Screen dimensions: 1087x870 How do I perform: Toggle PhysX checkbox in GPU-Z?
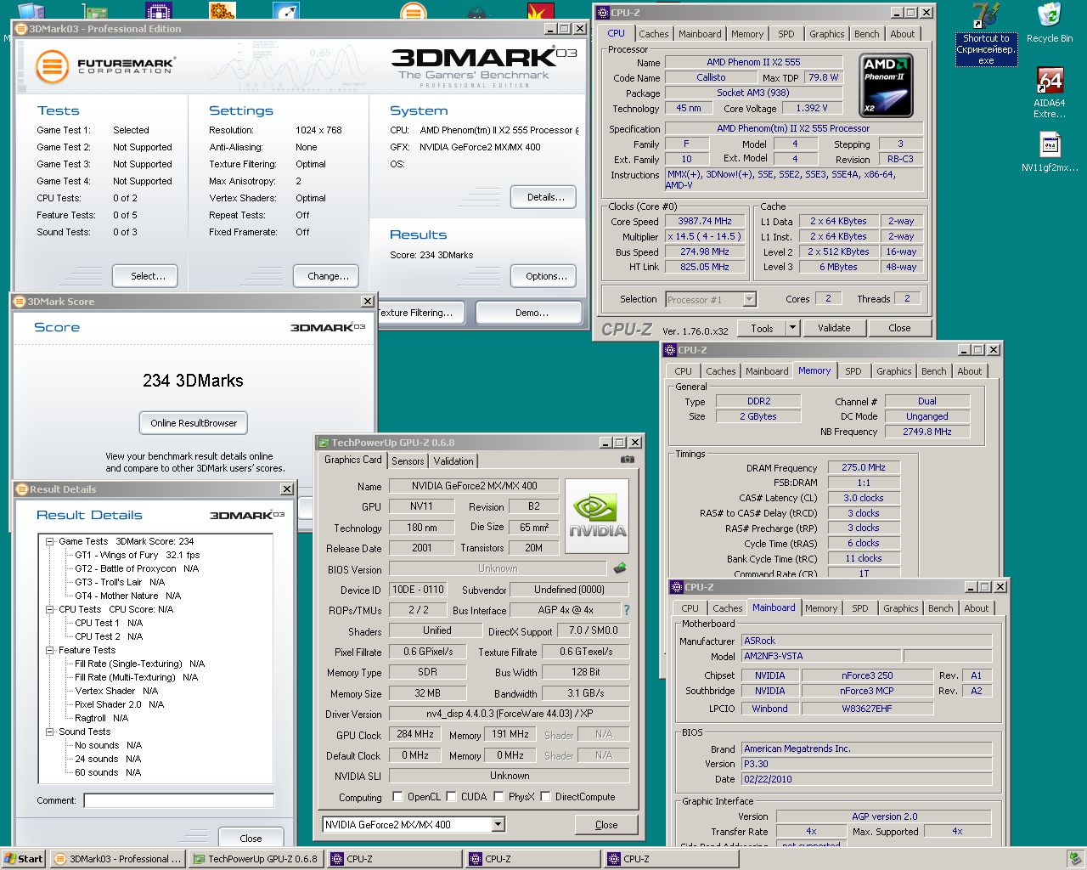pos(499,797)
